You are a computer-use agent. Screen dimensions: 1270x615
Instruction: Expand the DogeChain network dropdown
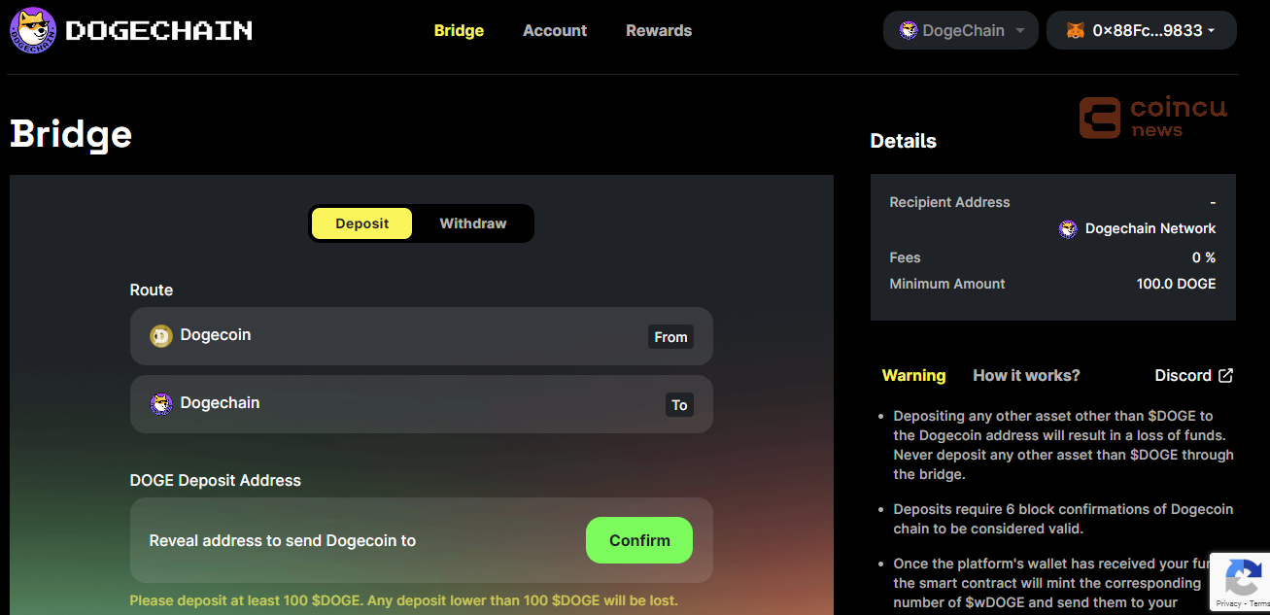tap(961, 30)
